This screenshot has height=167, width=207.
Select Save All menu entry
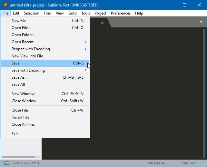point(45,84)
